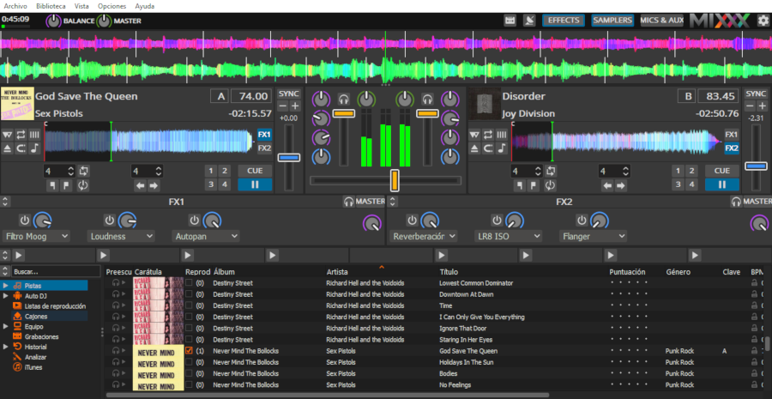The height and width of the screenshot is (399, 772).
Task: Open the Ayuda menu
Action: (145, 6)
